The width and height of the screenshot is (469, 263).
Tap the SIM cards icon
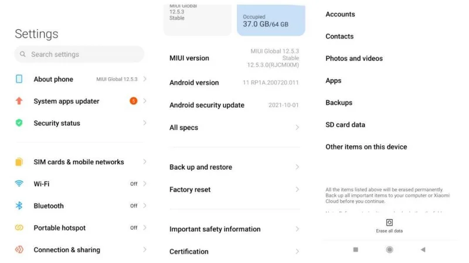19,162
